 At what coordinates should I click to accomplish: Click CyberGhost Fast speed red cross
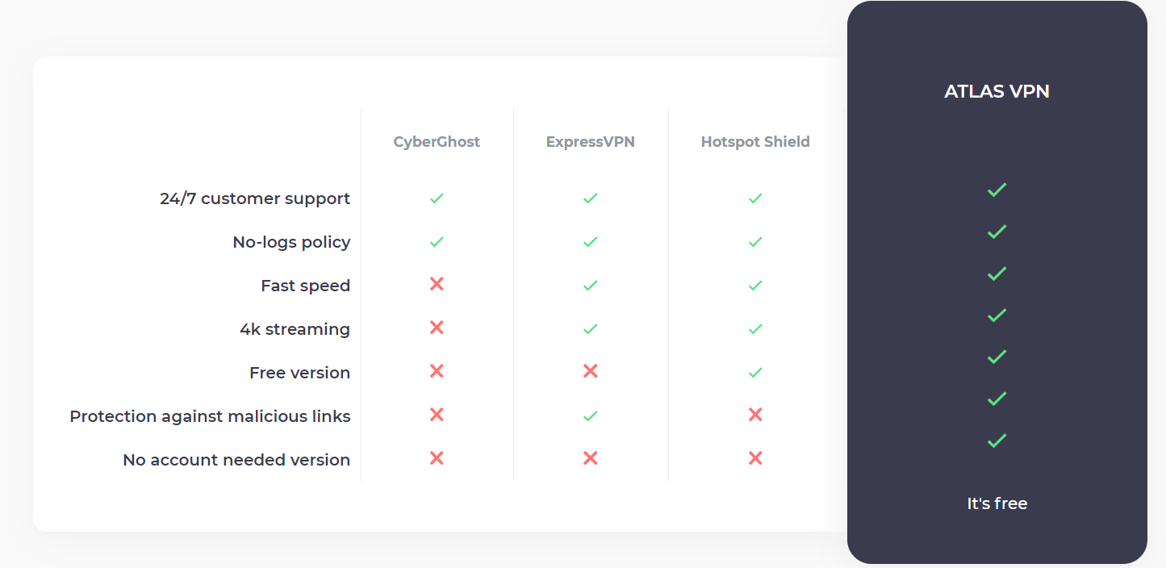point(437,284)
